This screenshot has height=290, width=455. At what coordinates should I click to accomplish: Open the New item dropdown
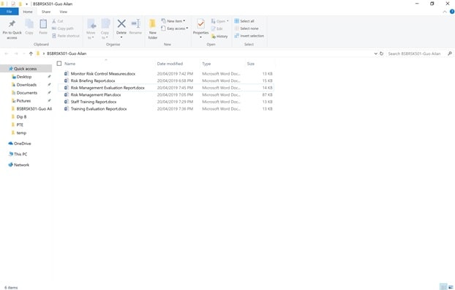coord(173,21)
